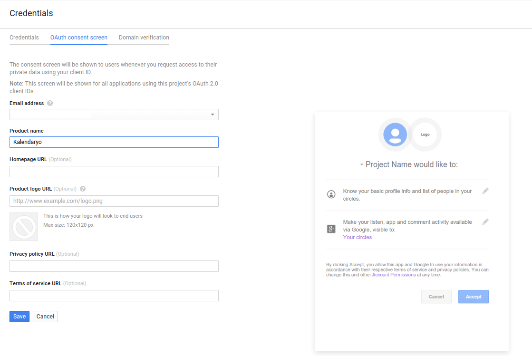Image resolution: width=532 pixels, height=356 pixels.
Task: Click the pencil icon beside listen activity
Action: tap(485, 222)
